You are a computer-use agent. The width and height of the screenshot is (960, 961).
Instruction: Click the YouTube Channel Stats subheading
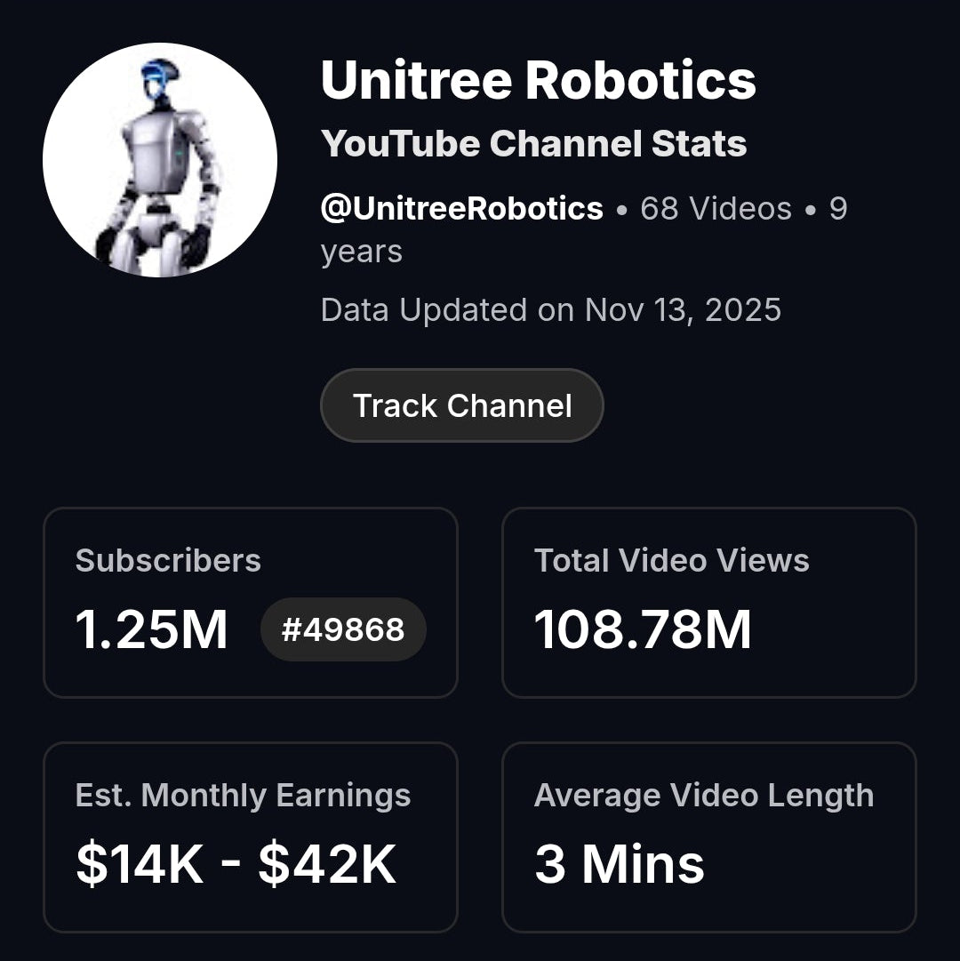coord(533,143)
